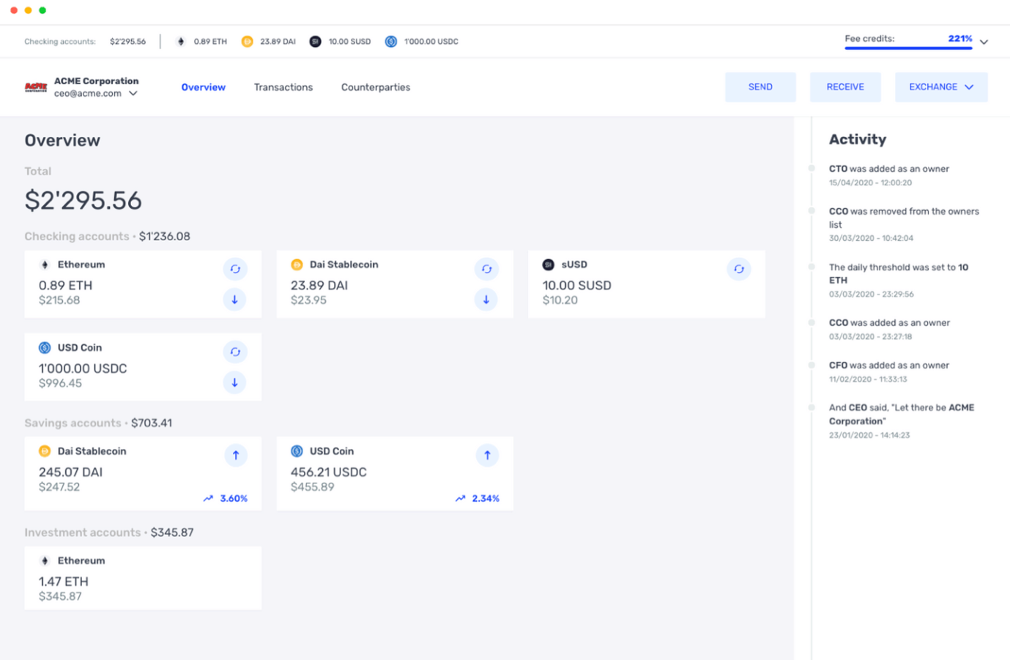Open the ceo@acme.com account dropdown
The image size is (1010, 660).
click(x=133, y=94)
